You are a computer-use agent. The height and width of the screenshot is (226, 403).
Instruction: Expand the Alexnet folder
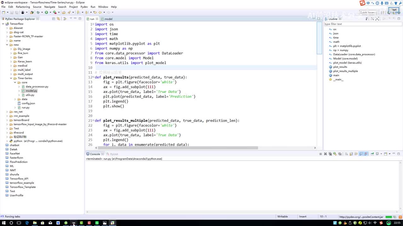tap(7, 28)
